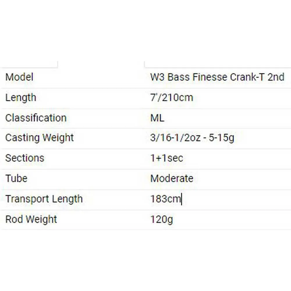Image resolution: width=291 pixels, height=291 pixels.
Task: Click the Model row label
Action: click(19, 77)
